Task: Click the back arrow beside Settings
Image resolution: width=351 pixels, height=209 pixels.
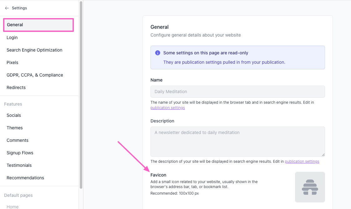Action: click(7, 8)
